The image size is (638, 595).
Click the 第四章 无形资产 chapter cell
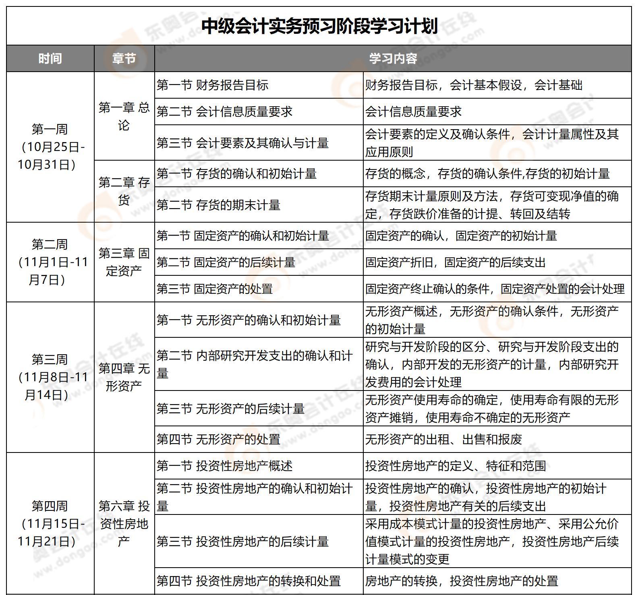pos(124,377)
